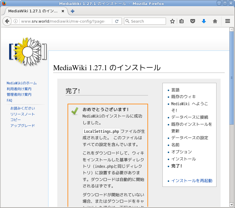Image resolution: width=235 pixels, height=208 pixels.
Task: Open the コピー link
Action: click(x=16, y=120)
